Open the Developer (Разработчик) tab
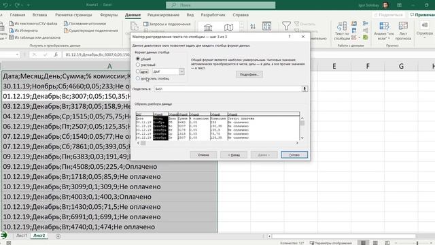 [x=213, y=15]
